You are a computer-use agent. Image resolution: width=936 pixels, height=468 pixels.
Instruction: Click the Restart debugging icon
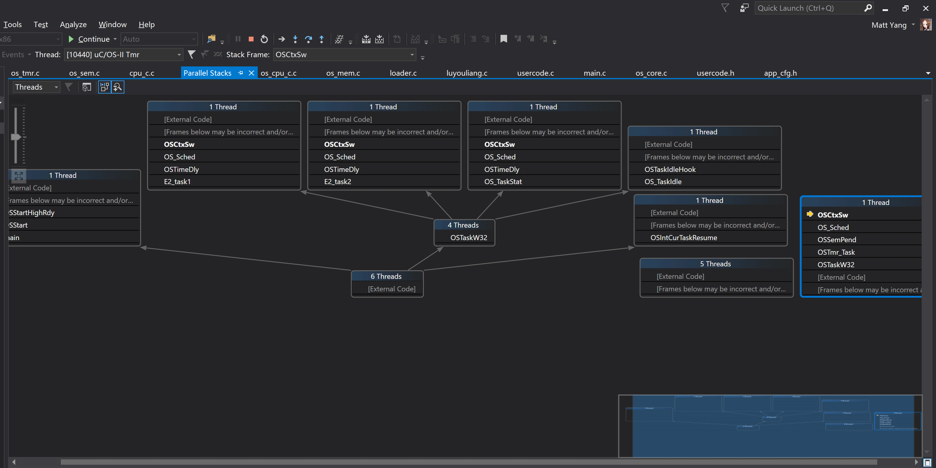click(x=264, y=39)
